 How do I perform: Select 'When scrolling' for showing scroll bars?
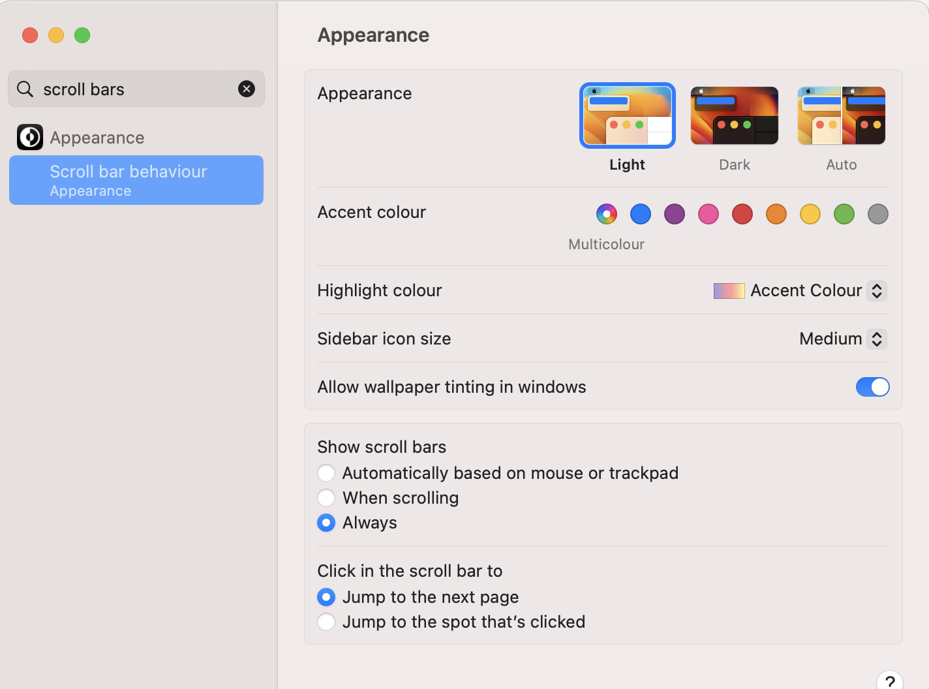[x=326, y=498]
